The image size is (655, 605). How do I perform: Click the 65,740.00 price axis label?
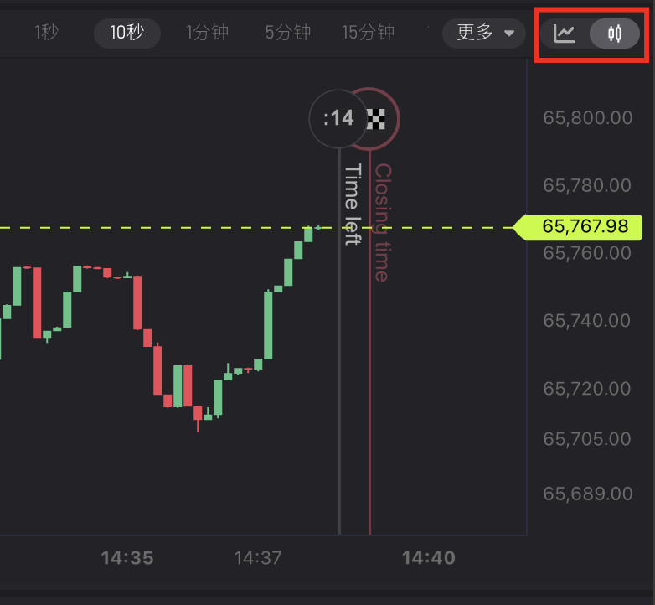pyautogui.click(x=587, y=320)
